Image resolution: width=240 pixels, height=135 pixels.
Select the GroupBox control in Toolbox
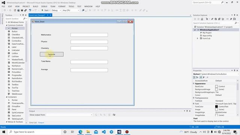16,106
